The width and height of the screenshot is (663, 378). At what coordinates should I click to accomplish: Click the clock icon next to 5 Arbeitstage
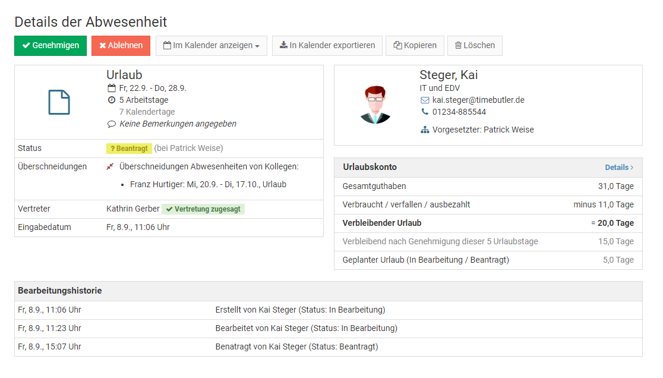pyautogui.click(x=111, y=100)
